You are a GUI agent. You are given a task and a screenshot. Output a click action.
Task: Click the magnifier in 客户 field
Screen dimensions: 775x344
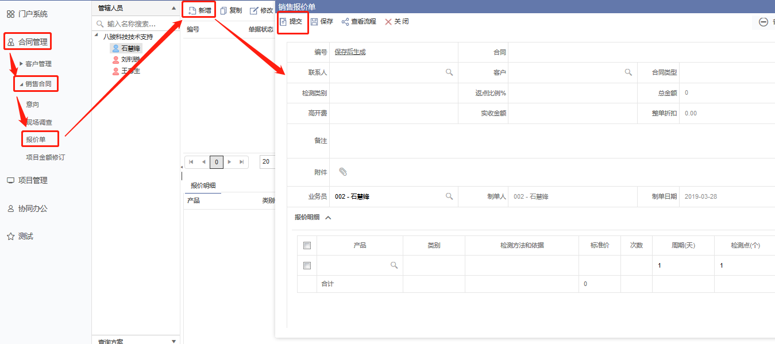(x=629, y=72)
